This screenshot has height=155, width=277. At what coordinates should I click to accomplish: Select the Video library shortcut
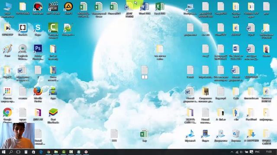(x=205, y=136)
